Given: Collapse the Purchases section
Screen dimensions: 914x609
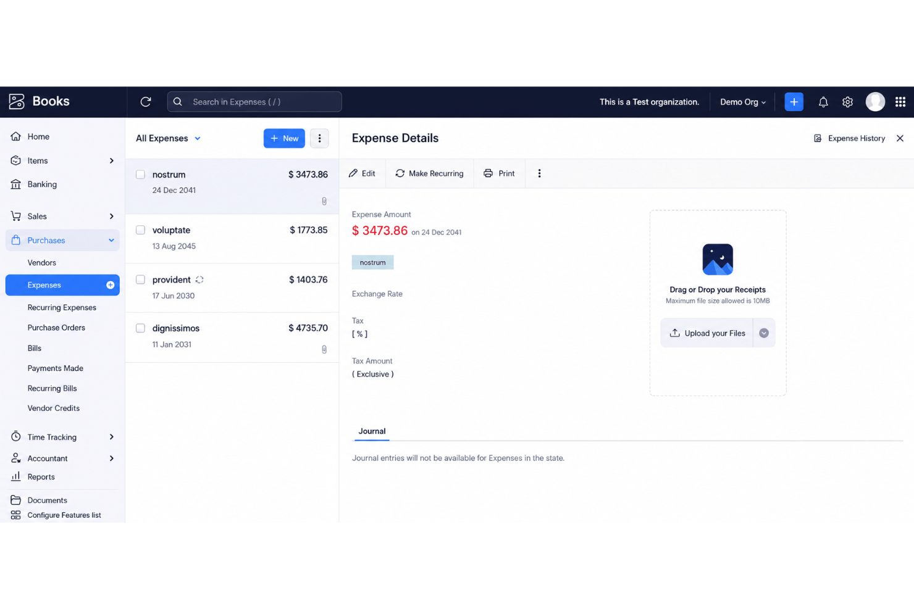Looking at the screenshot, I should [x=112, y=241].
